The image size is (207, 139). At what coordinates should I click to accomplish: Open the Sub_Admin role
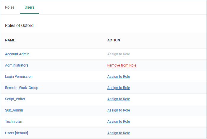point(14,110)
